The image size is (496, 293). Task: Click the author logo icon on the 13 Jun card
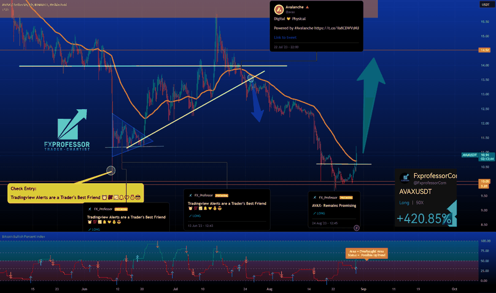191,196
